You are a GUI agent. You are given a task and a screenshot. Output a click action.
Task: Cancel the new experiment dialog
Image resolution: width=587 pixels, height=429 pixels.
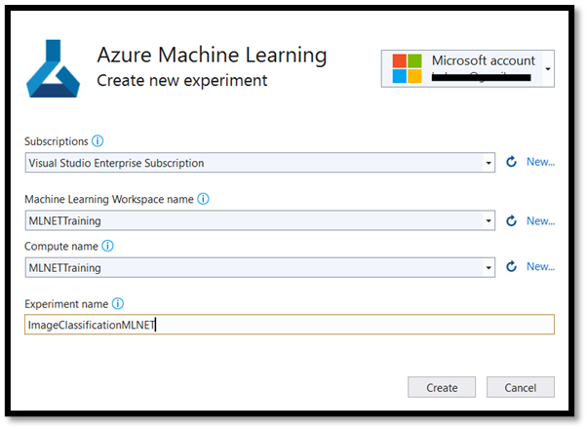point(521,387)
